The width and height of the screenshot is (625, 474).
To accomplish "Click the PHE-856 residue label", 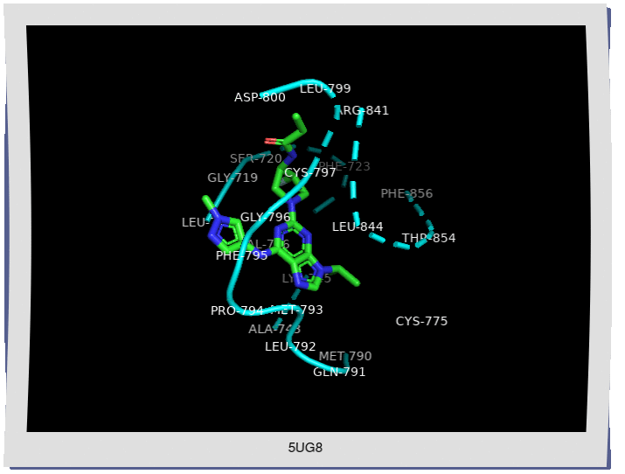I will coord(406,194).
